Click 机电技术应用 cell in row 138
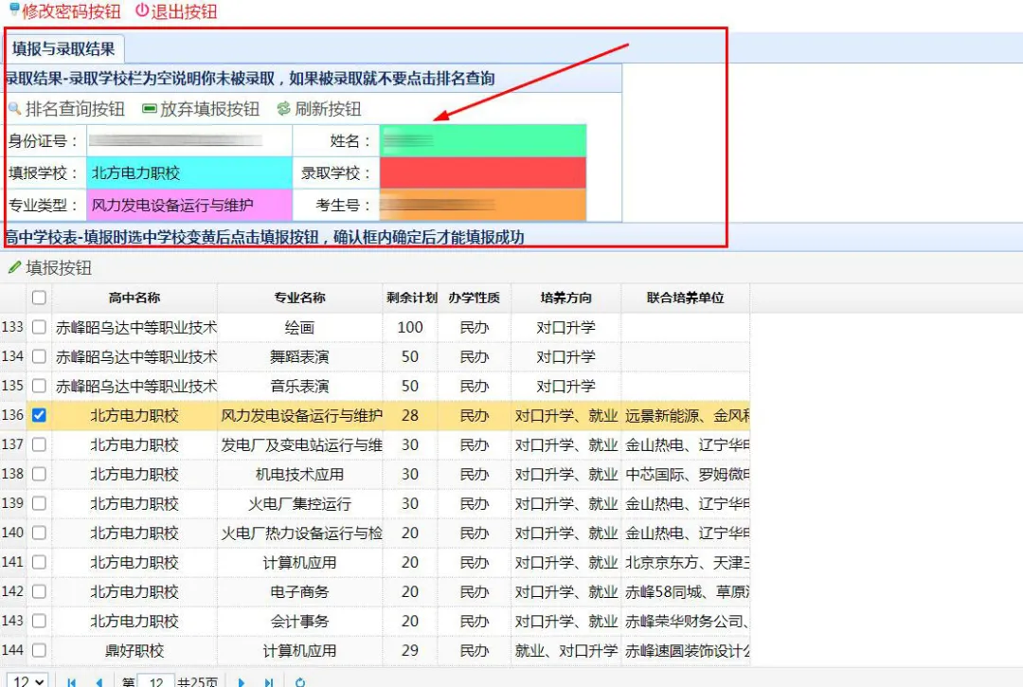This screenshot has width=1023, height=687. pyautogui.click(x=299, y=475)
